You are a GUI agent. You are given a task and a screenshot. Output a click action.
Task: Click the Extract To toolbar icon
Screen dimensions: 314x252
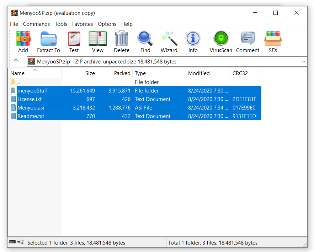point(48,41)
